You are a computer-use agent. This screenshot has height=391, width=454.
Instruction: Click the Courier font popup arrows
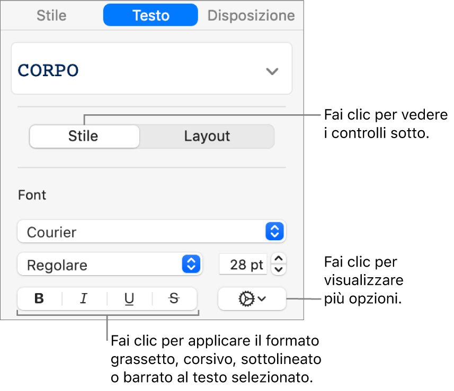[274, 231]
